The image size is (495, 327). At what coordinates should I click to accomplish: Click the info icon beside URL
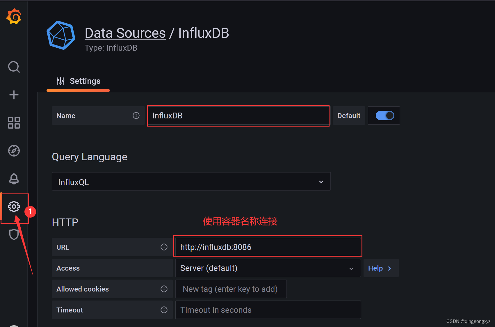click(x=164, y=247)
